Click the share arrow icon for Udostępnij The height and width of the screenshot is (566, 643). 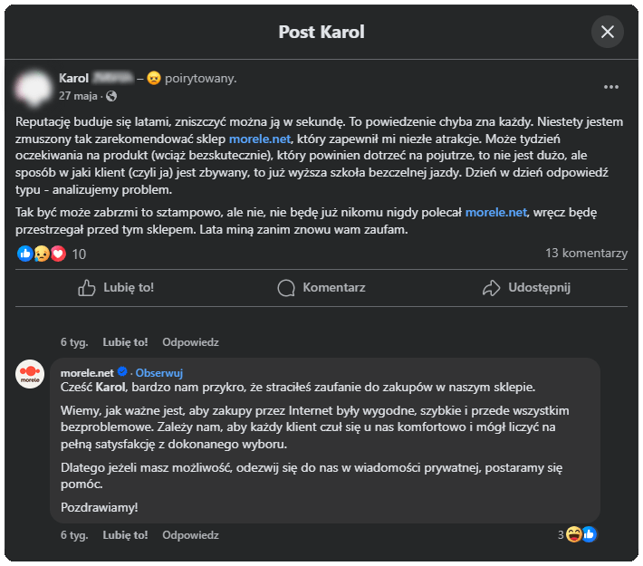coord(492,288)
